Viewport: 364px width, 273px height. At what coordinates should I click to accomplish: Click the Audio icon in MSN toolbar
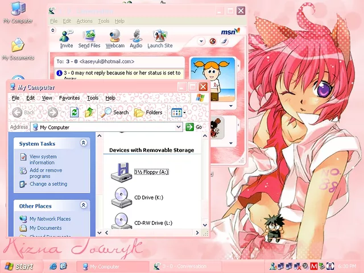(136, 38)
